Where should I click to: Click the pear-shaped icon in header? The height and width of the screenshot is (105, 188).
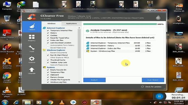pyautogui.click(x=158, y=17)
